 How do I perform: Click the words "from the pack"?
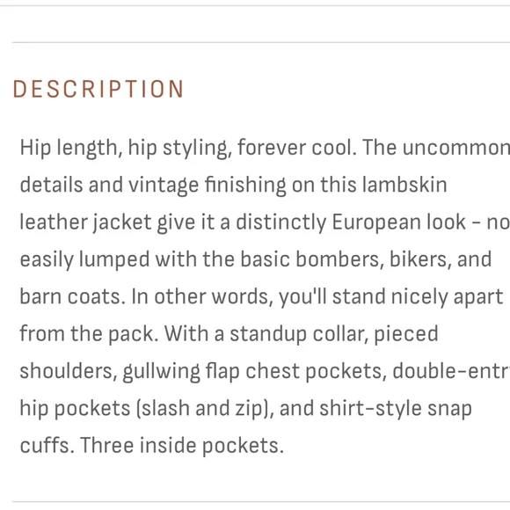(x=89, y=334)
